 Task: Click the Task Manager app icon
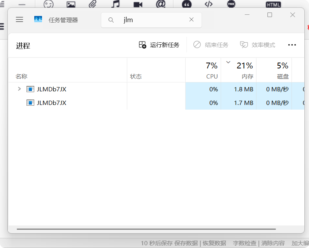38,19
